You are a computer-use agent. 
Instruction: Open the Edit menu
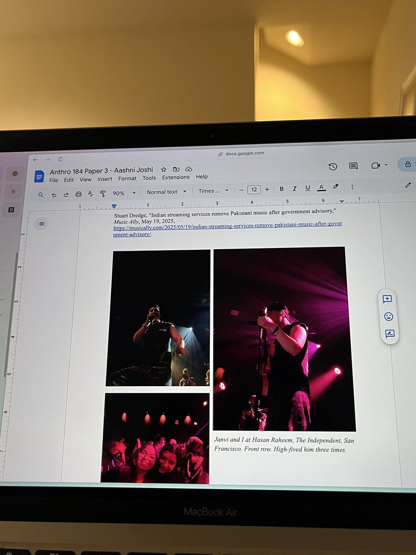coord(69,180)
